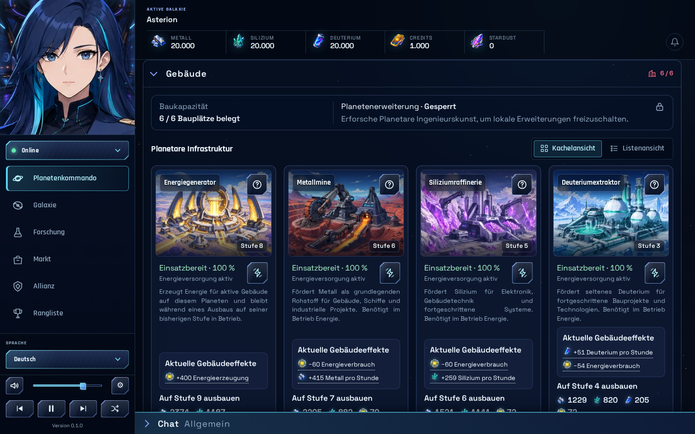Open the Galaxie page
The image size is (695, 434).
pos(67,205)
